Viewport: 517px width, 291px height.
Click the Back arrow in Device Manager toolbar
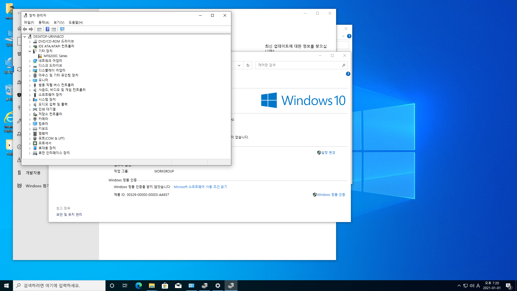coord(25,29)
